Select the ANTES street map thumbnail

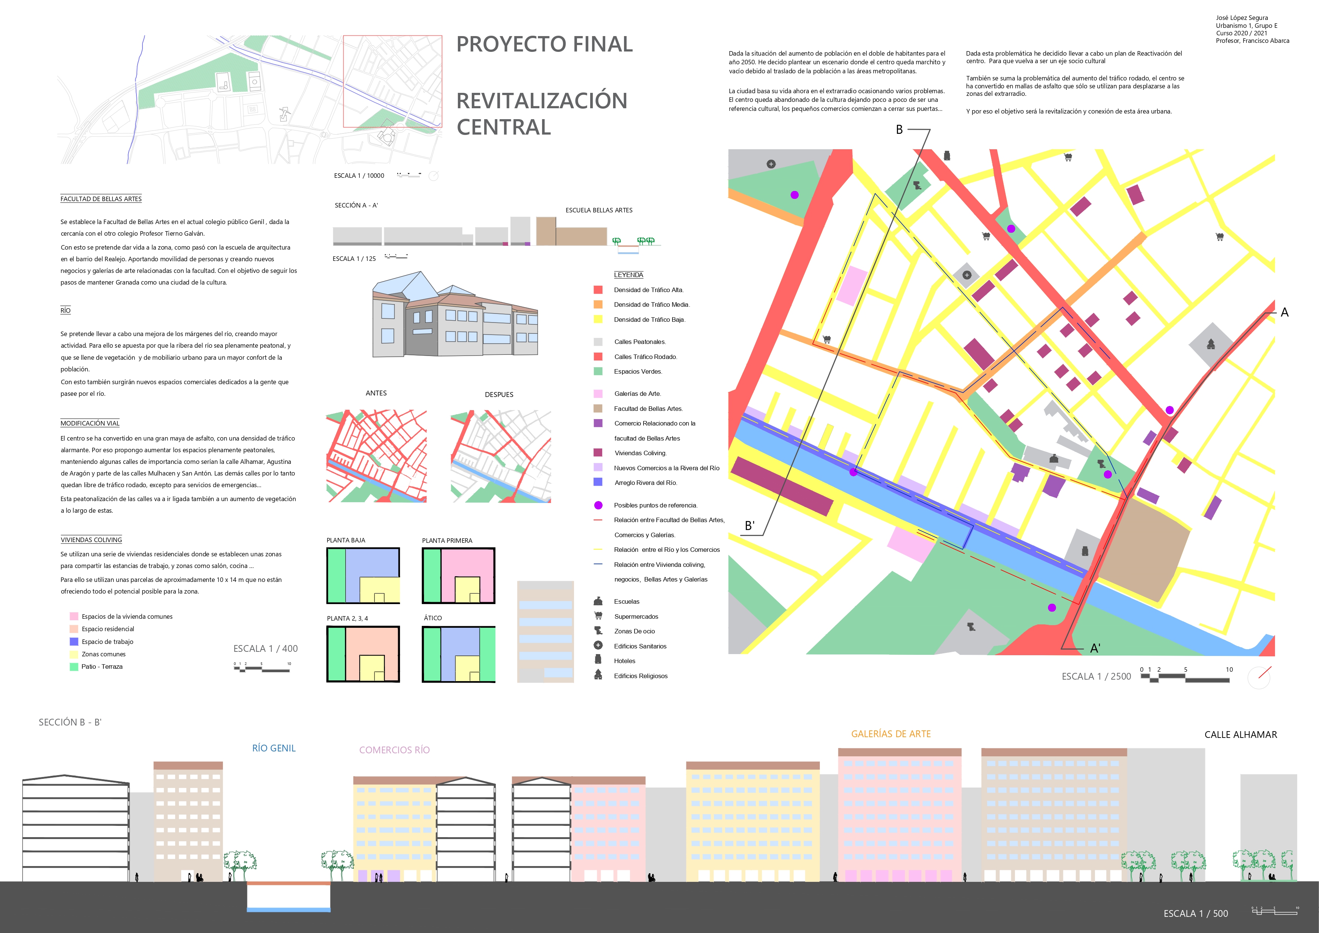coord(376,456)
